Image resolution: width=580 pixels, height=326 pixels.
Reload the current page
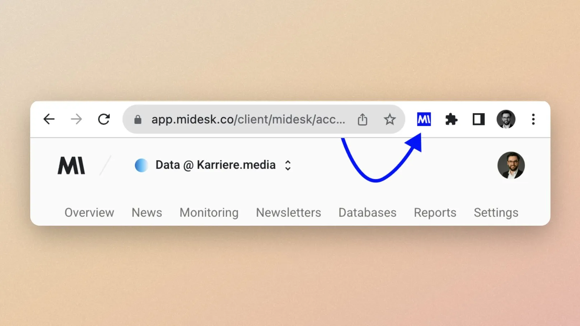pos(104,119)
